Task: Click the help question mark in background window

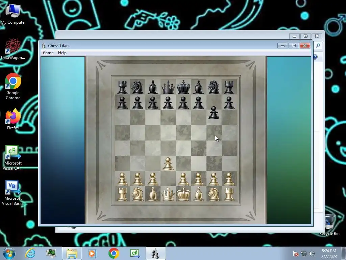Action: [315, 57]
